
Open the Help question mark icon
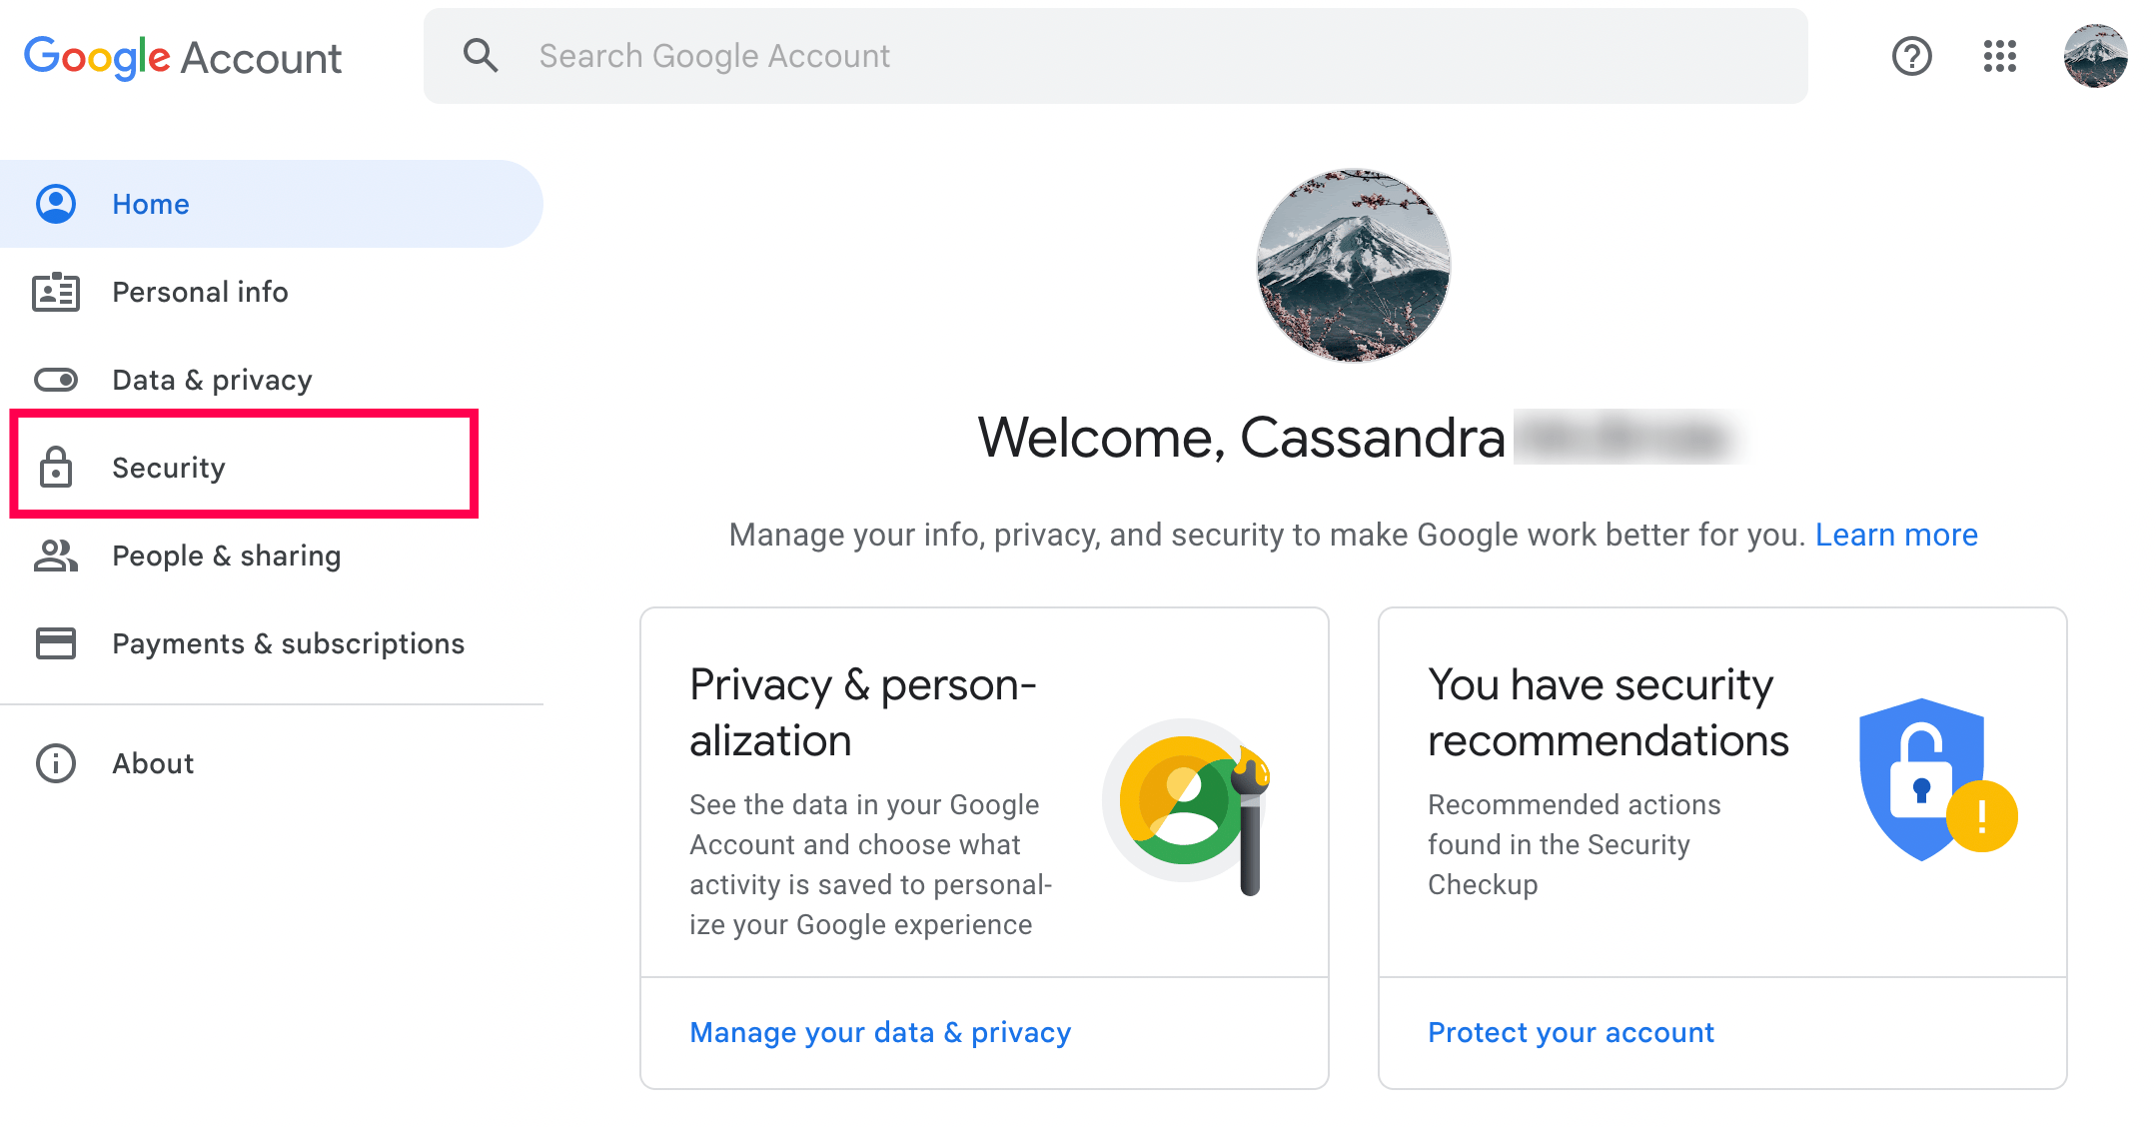pos(1911,56)
